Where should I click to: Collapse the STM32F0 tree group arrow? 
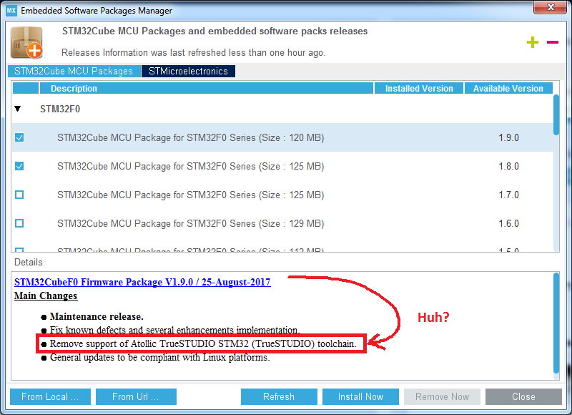click(17, 109)
